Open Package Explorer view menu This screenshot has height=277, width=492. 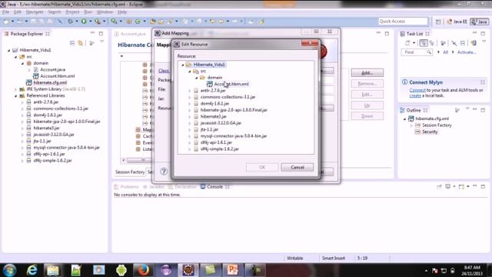(101, 42)
